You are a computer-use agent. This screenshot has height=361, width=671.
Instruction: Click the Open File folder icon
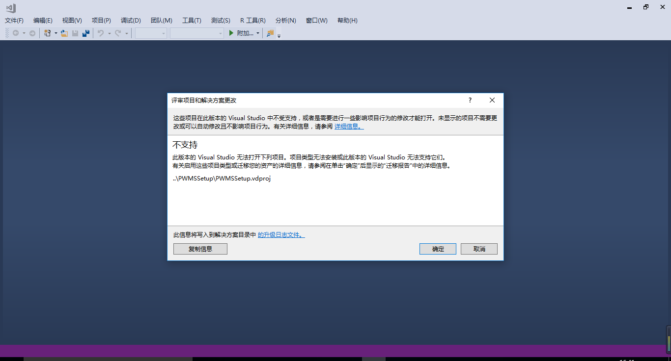pos(64,33)
